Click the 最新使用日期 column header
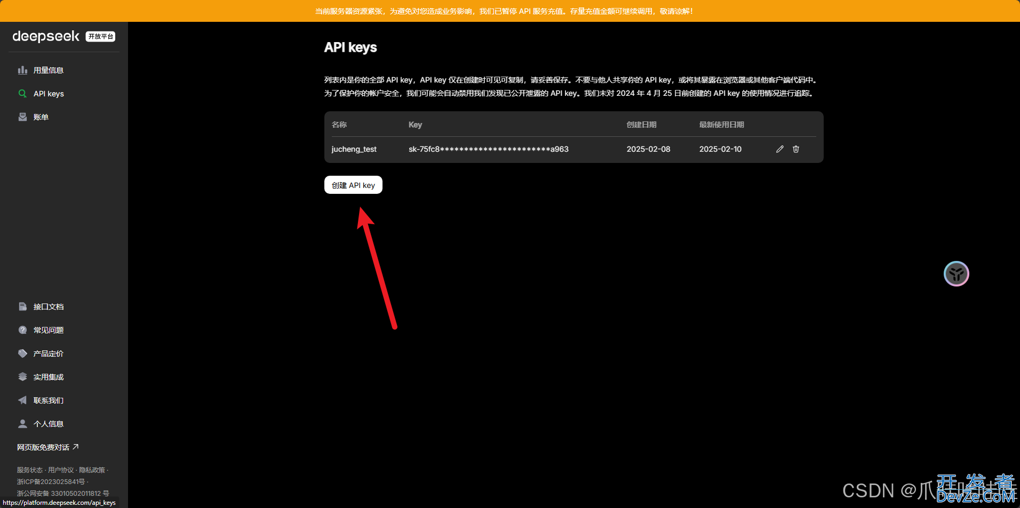The image size is (1020, 508). pyautogui.click(x=721, y=125)
